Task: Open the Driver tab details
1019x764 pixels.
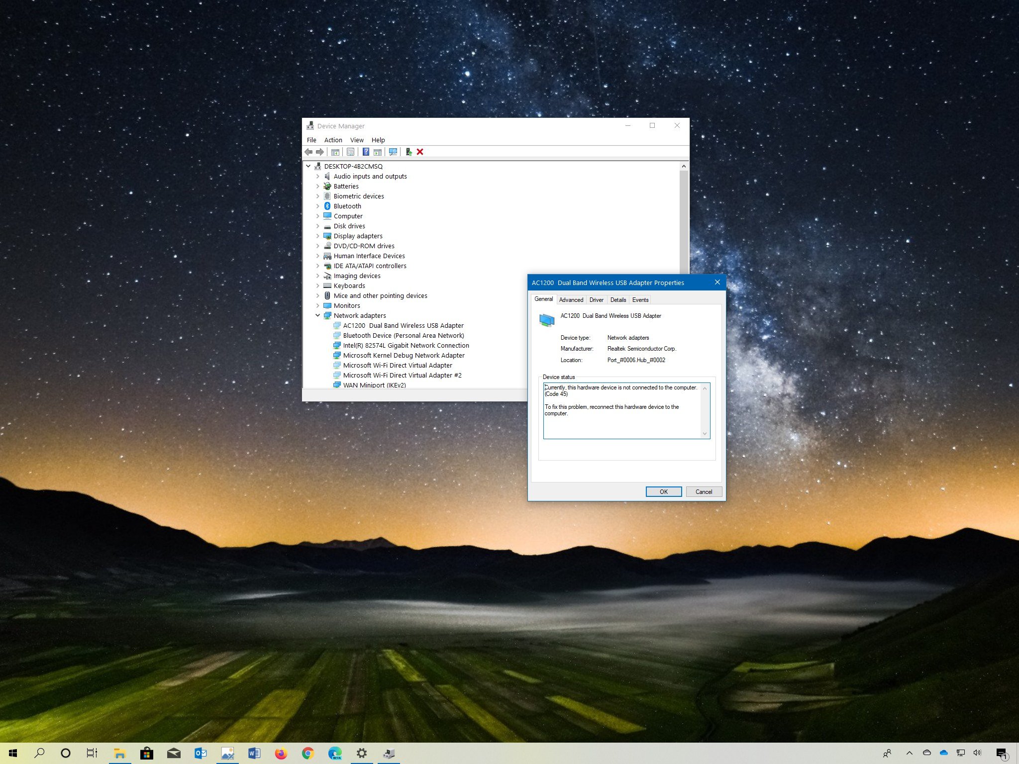Action: (596, 299)
